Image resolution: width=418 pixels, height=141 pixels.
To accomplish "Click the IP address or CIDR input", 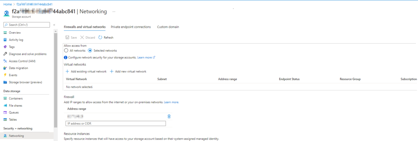I will [116, 123].
